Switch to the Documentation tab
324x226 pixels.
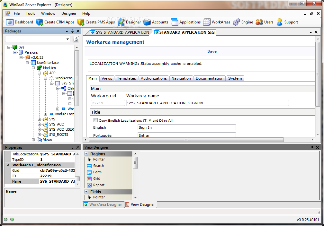(x=210, y=78)
